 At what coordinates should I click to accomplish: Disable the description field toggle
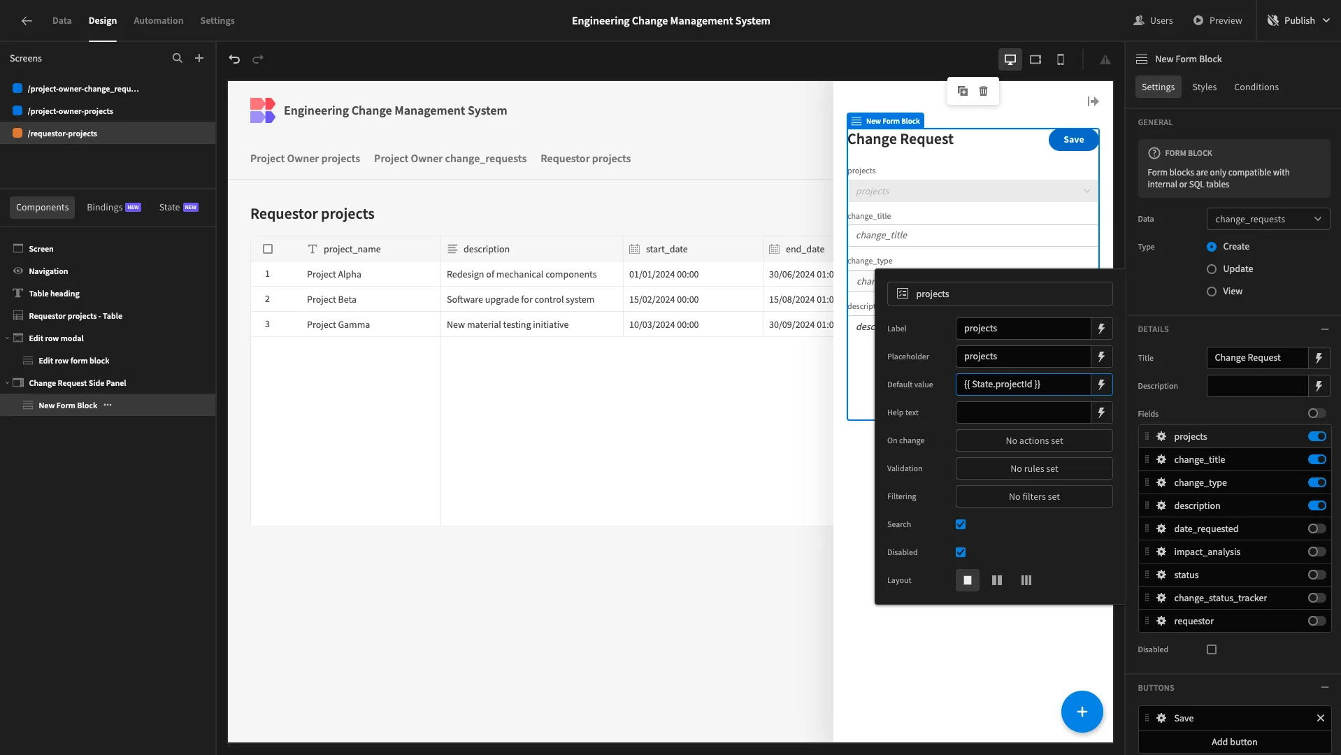(1317, 505)
